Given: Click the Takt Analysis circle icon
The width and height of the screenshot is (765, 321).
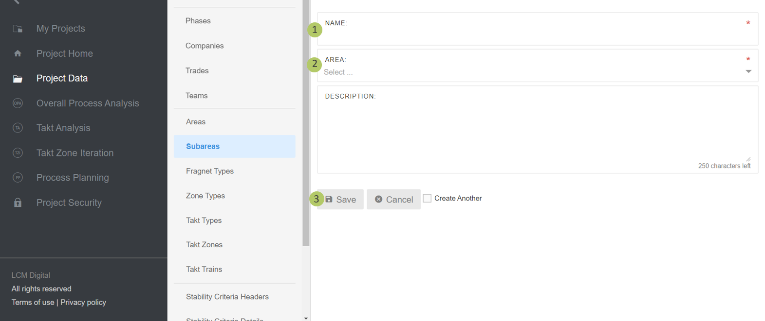Looking at the screenshot, I should [x=18, y=128].
